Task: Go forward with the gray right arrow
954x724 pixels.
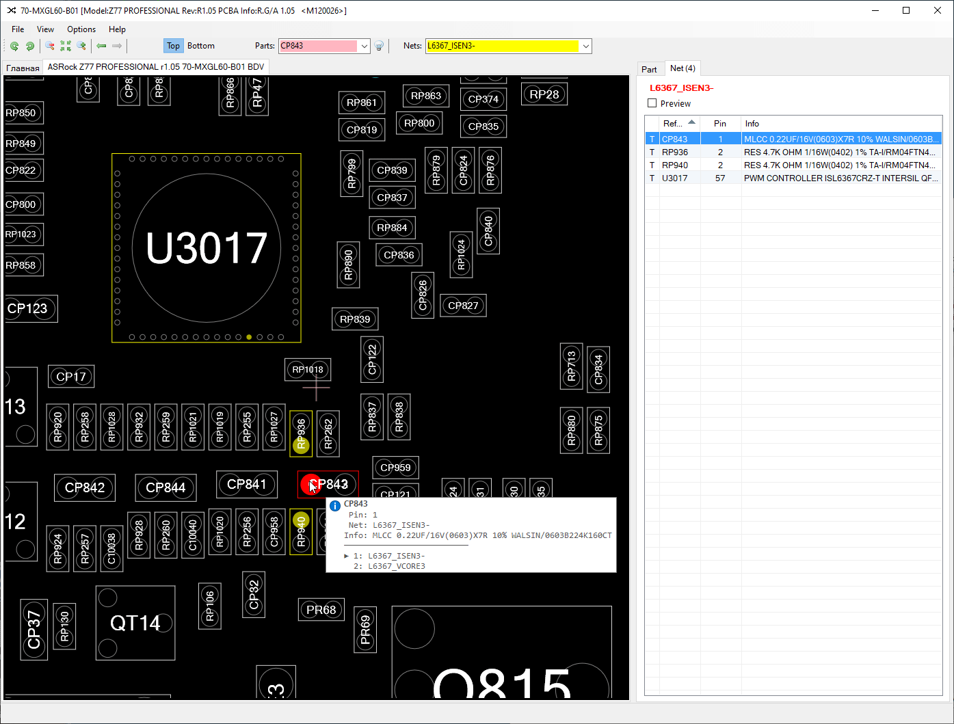Action: point(117,46)
